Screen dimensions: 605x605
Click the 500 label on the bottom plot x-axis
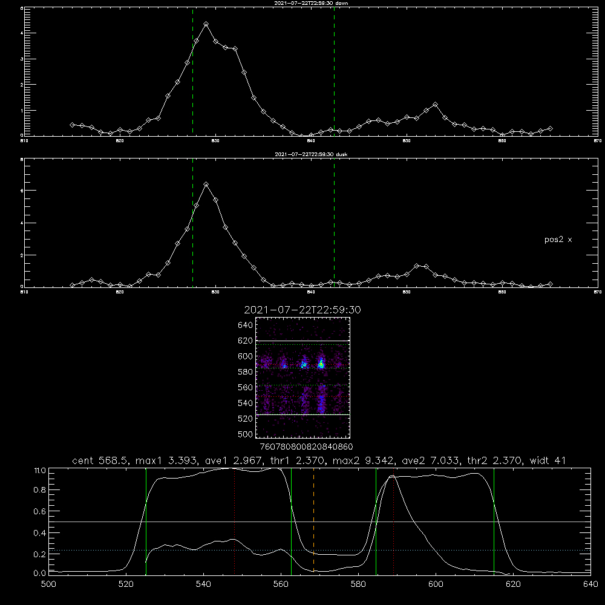(x=48, y=584)
